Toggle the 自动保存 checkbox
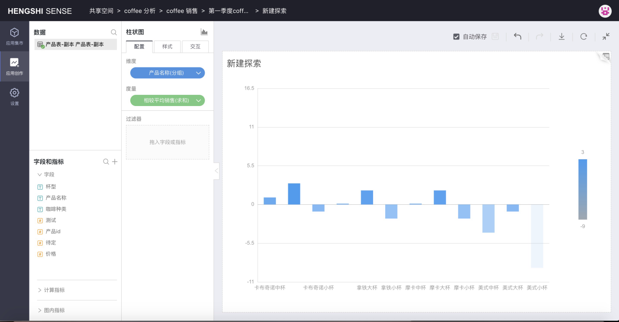The width and height of the screenshot is (619, 322). (x=457, y=37)
